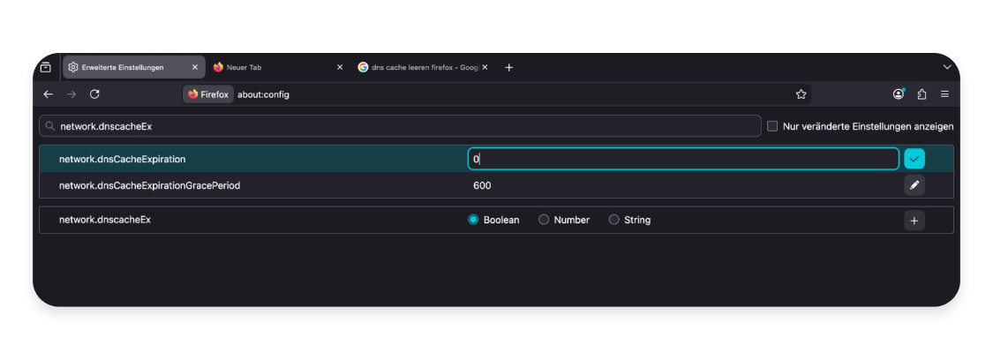Screen dimensions: 993x360
Task: Click the plus button to add network.dnscacheEx
Action: [914, 221]
